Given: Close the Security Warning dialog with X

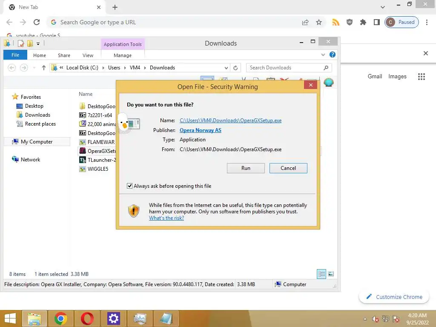Looking at the screenshot, I should click(310, 85).
